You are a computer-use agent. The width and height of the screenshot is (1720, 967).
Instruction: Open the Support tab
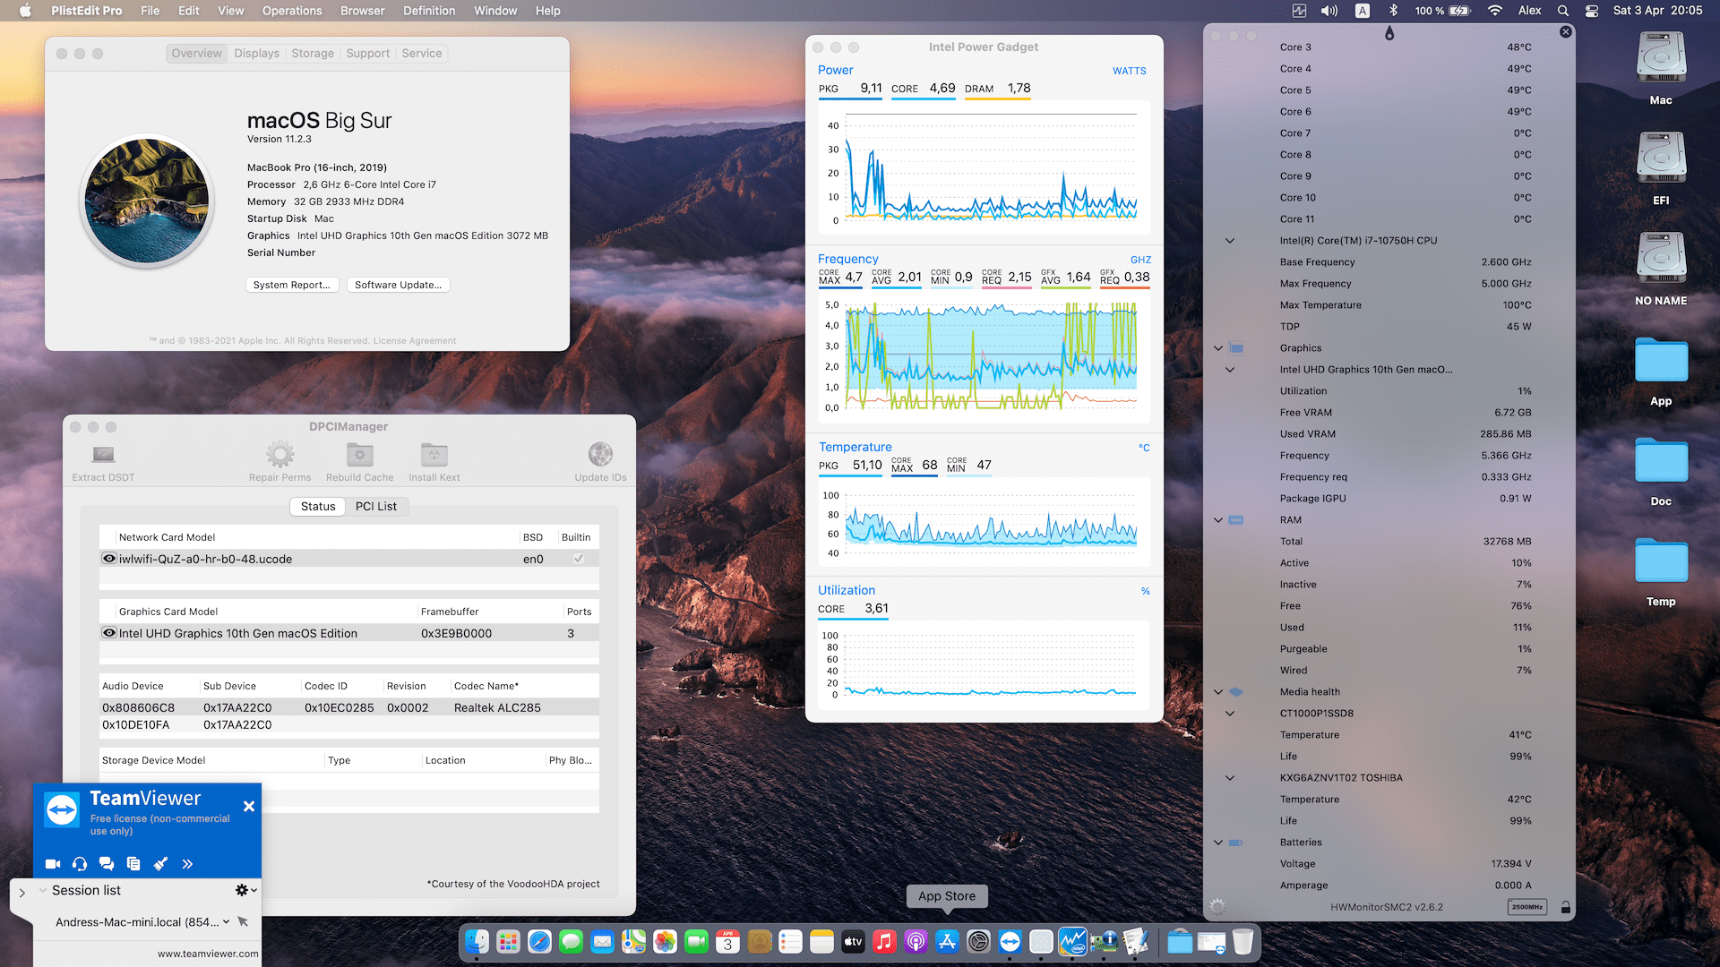tap(367, 54)
